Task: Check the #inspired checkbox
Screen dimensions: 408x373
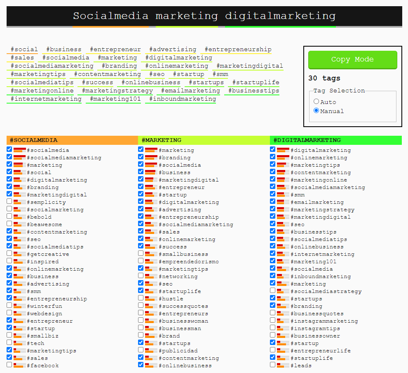Action: point(9,261)
